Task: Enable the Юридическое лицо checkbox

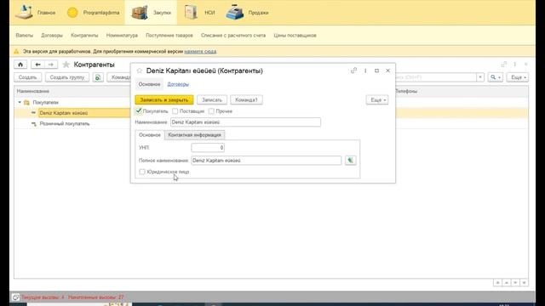Action: 142,172
